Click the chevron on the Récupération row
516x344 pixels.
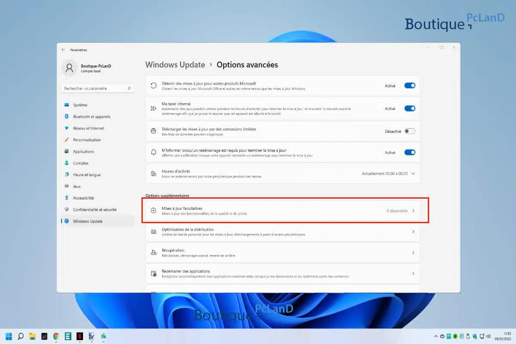point(413,252)
